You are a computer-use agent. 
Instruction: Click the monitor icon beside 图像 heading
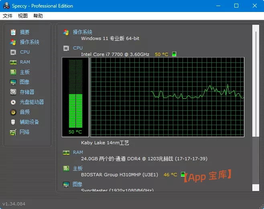click(66, 185)
